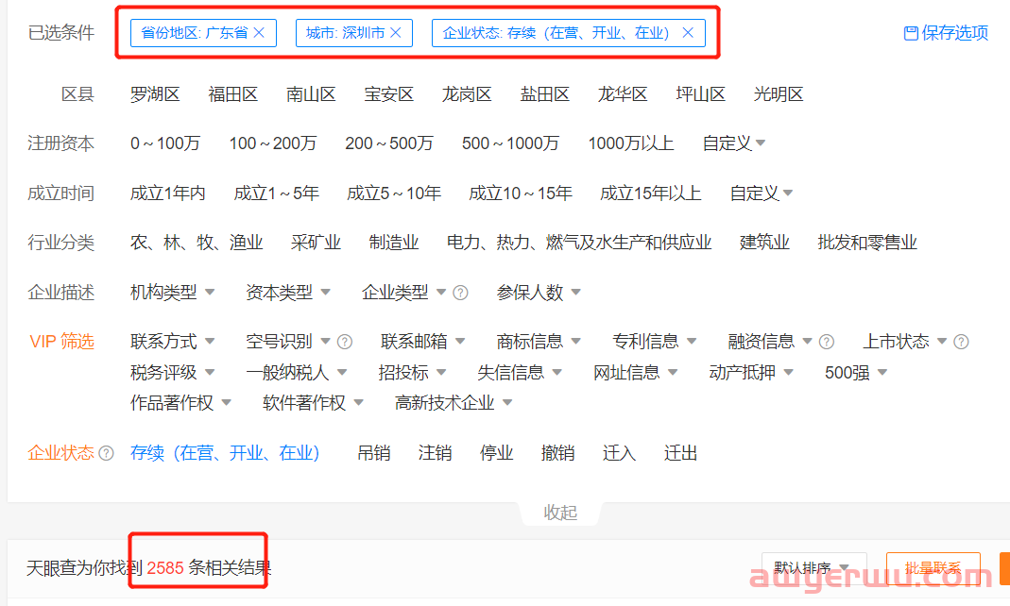Select the 批发和零售业 industry category

865,242
